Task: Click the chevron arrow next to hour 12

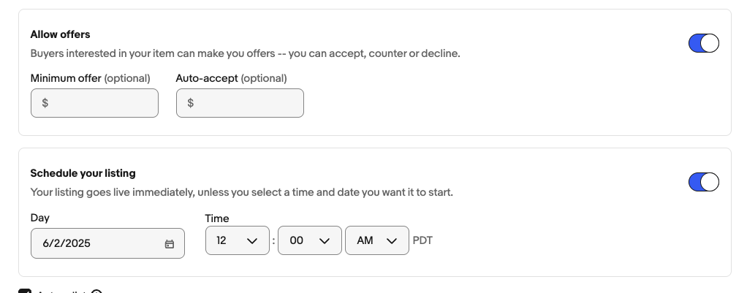Action: click(252, 241)
